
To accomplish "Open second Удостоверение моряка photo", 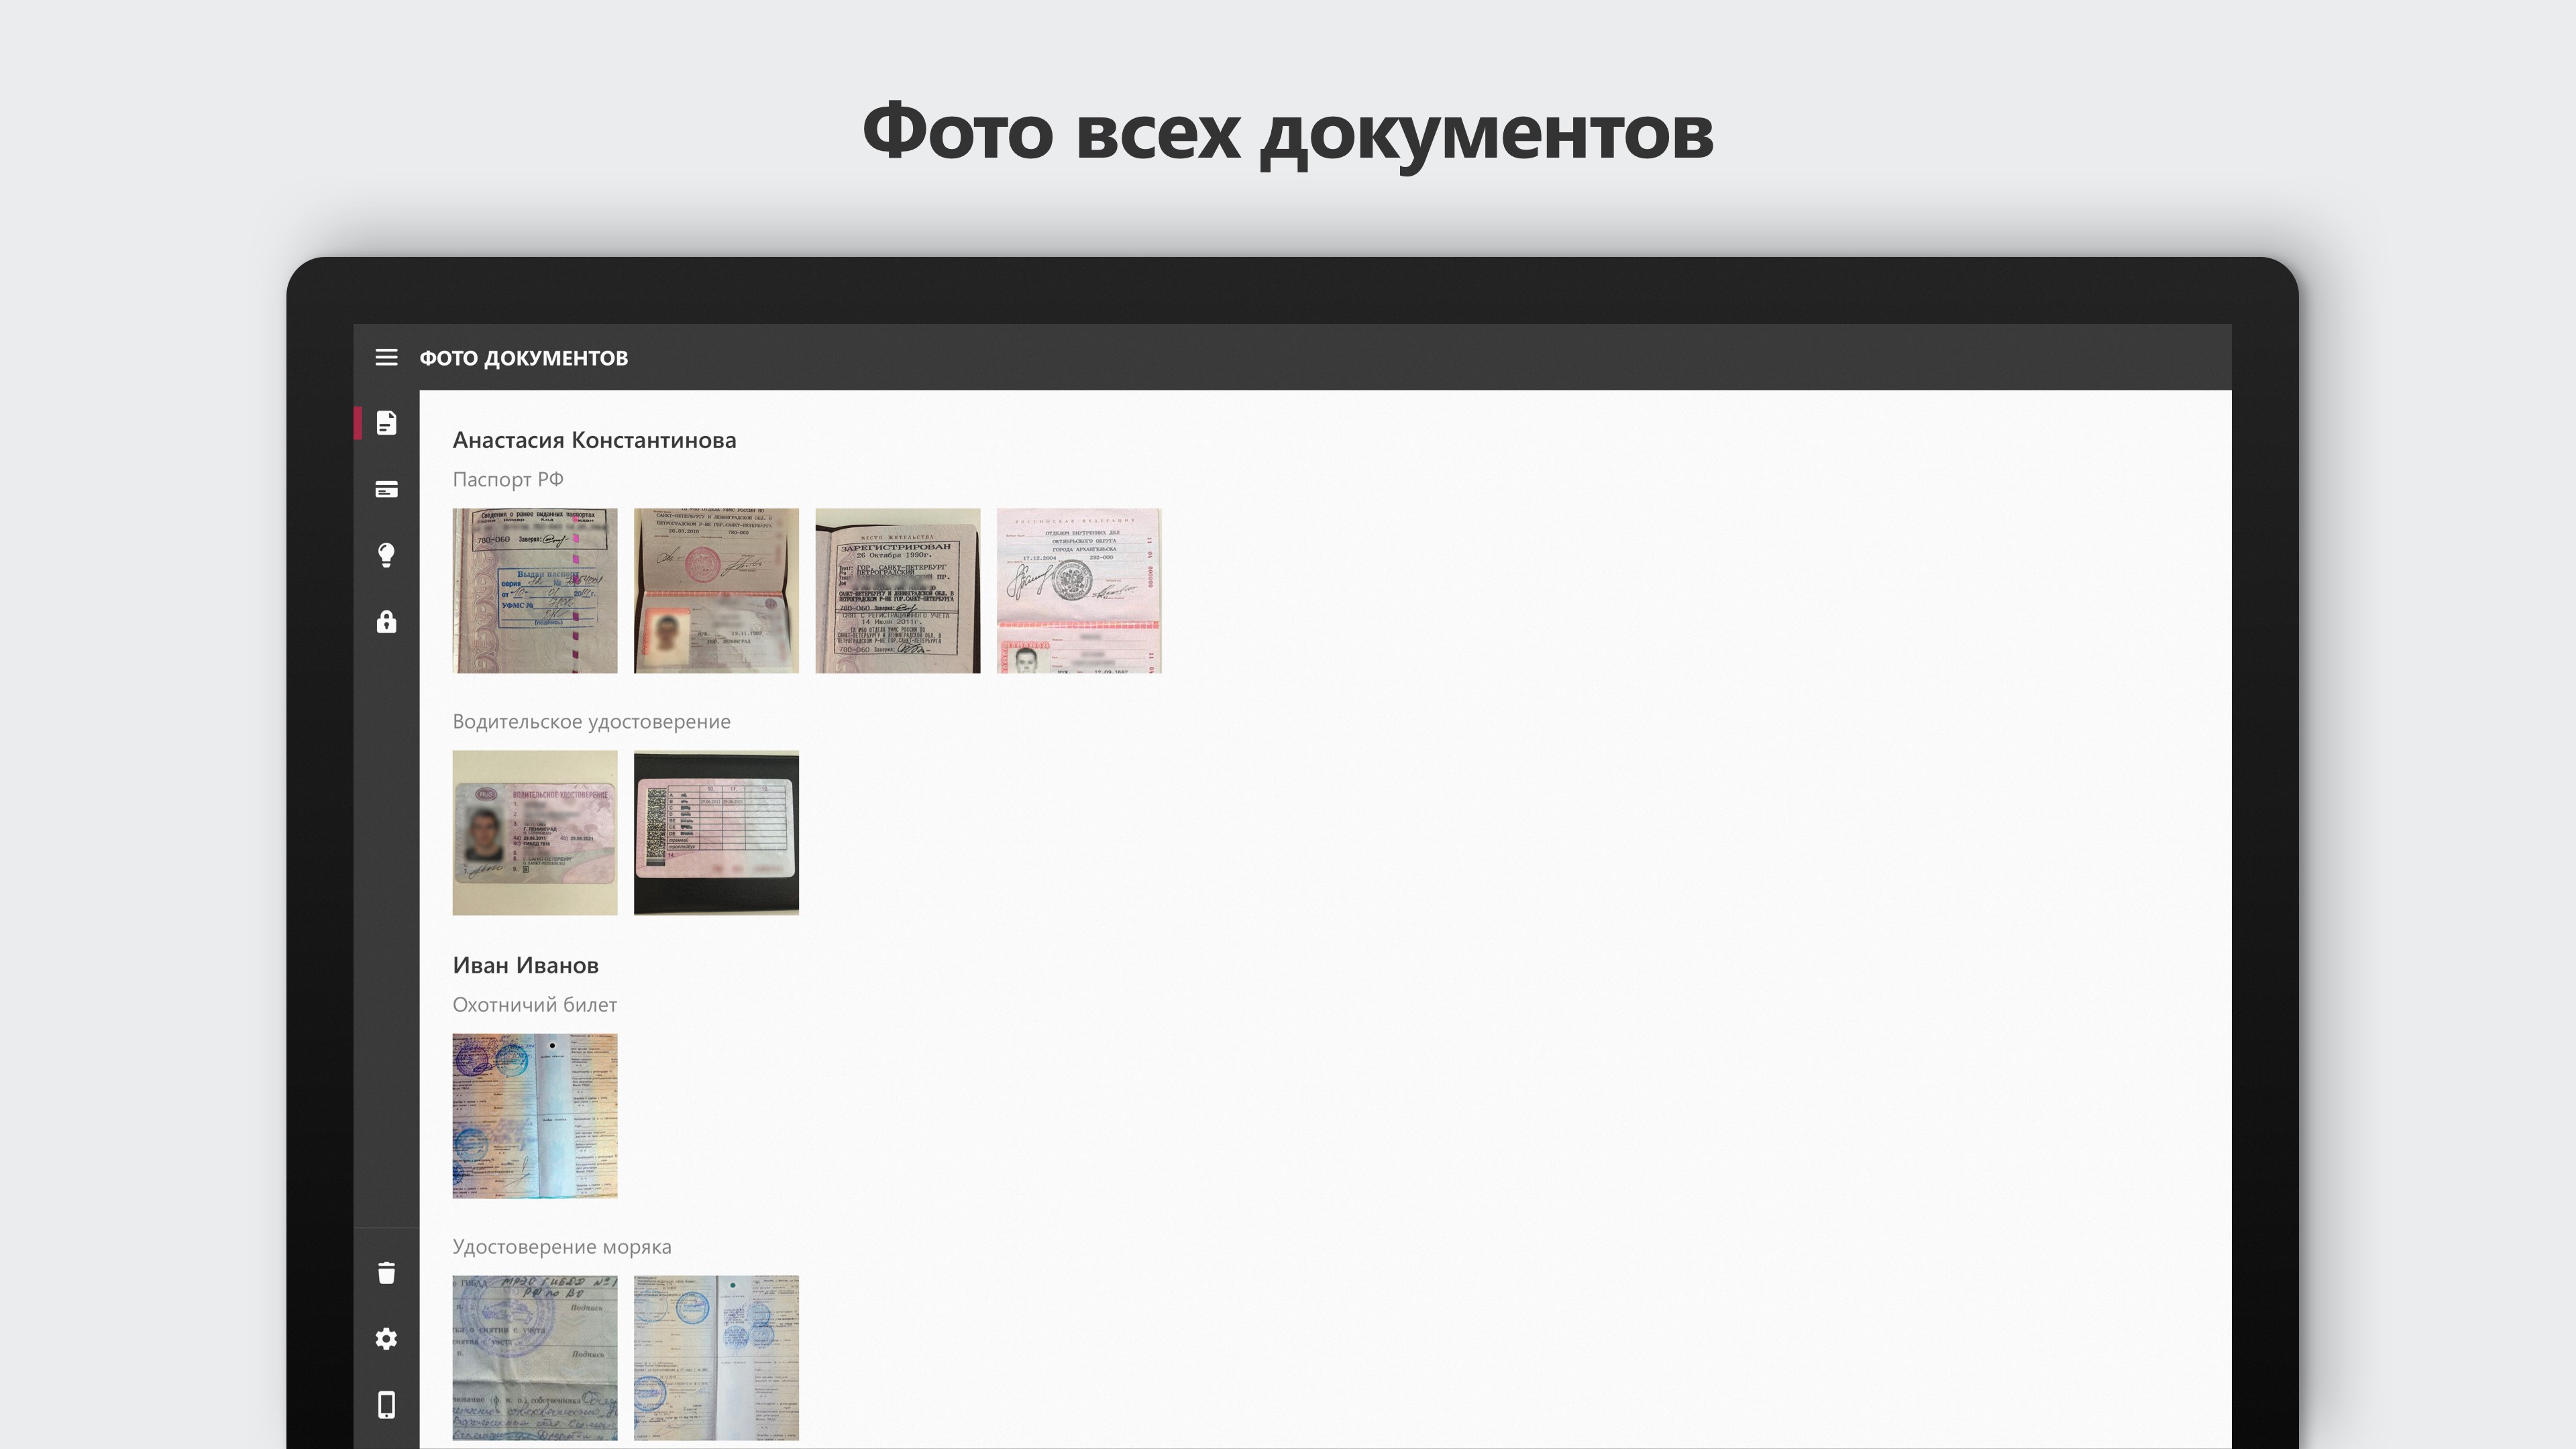I will tap(716, 1357).
